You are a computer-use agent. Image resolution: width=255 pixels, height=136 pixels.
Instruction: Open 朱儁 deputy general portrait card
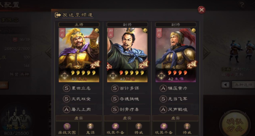point(176,55)
